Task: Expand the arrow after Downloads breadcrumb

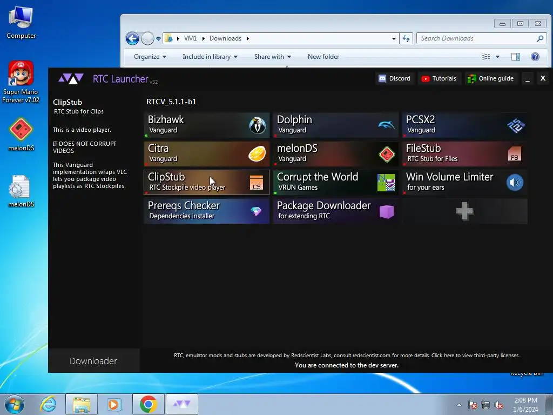Action: click(x=247, y=38)
